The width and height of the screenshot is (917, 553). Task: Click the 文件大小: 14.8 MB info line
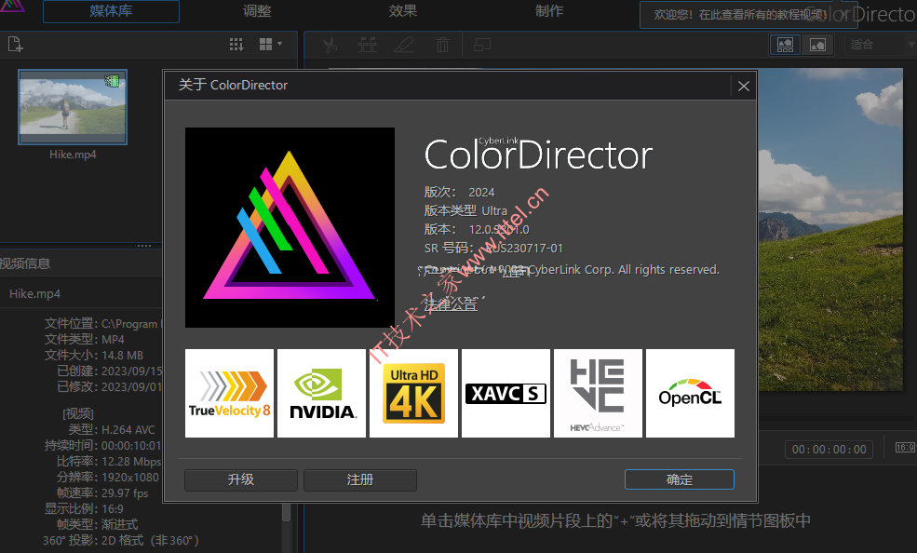[94, 356]
